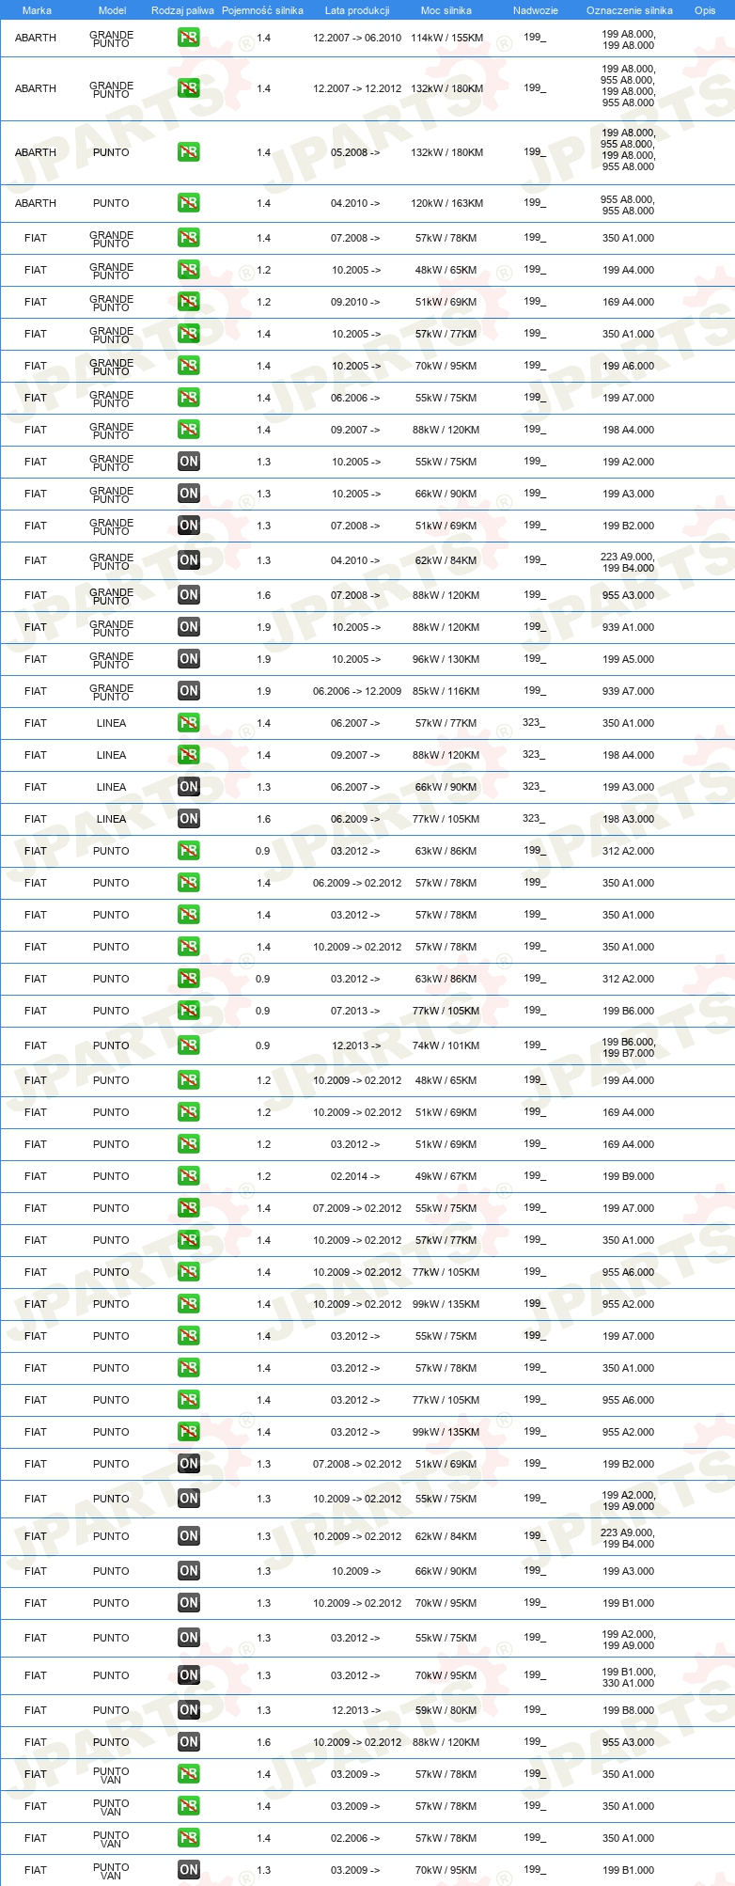The height and width of the screenshot is (1886, 735).
Task: Click petrol icon in Grande Punto 199 A6.000 row
Action: click(188, 366)
